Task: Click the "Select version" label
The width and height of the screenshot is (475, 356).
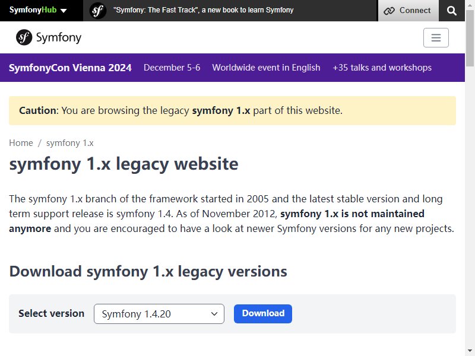Action: tap(51, 314)
